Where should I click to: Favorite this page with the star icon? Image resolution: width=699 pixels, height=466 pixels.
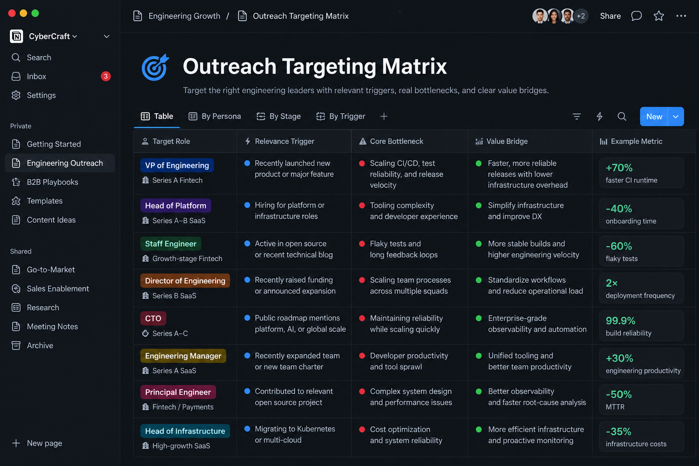(658, 16)
